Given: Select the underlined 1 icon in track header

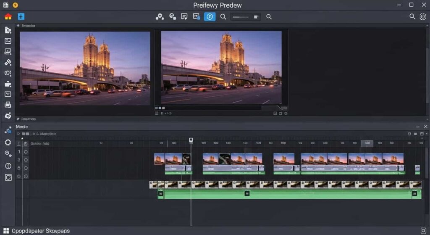Looking at the screenshot, I should tap(18, 143).
